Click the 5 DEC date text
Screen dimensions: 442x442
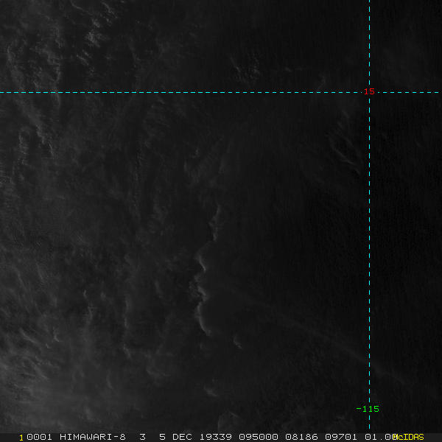[x=175, y=437]
